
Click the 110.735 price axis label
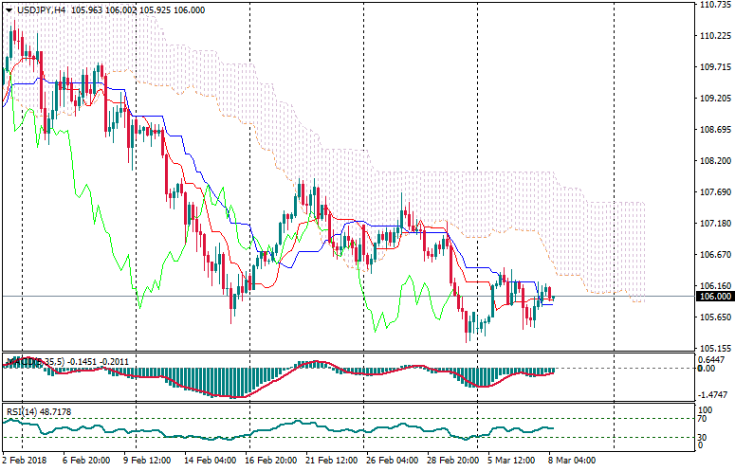[x=714, y=5]
